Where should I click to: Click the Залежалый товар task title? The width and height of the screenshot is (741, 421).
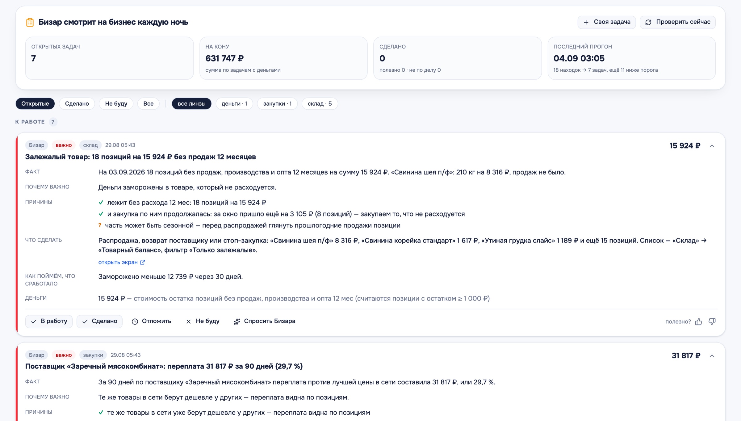(140, 157)
